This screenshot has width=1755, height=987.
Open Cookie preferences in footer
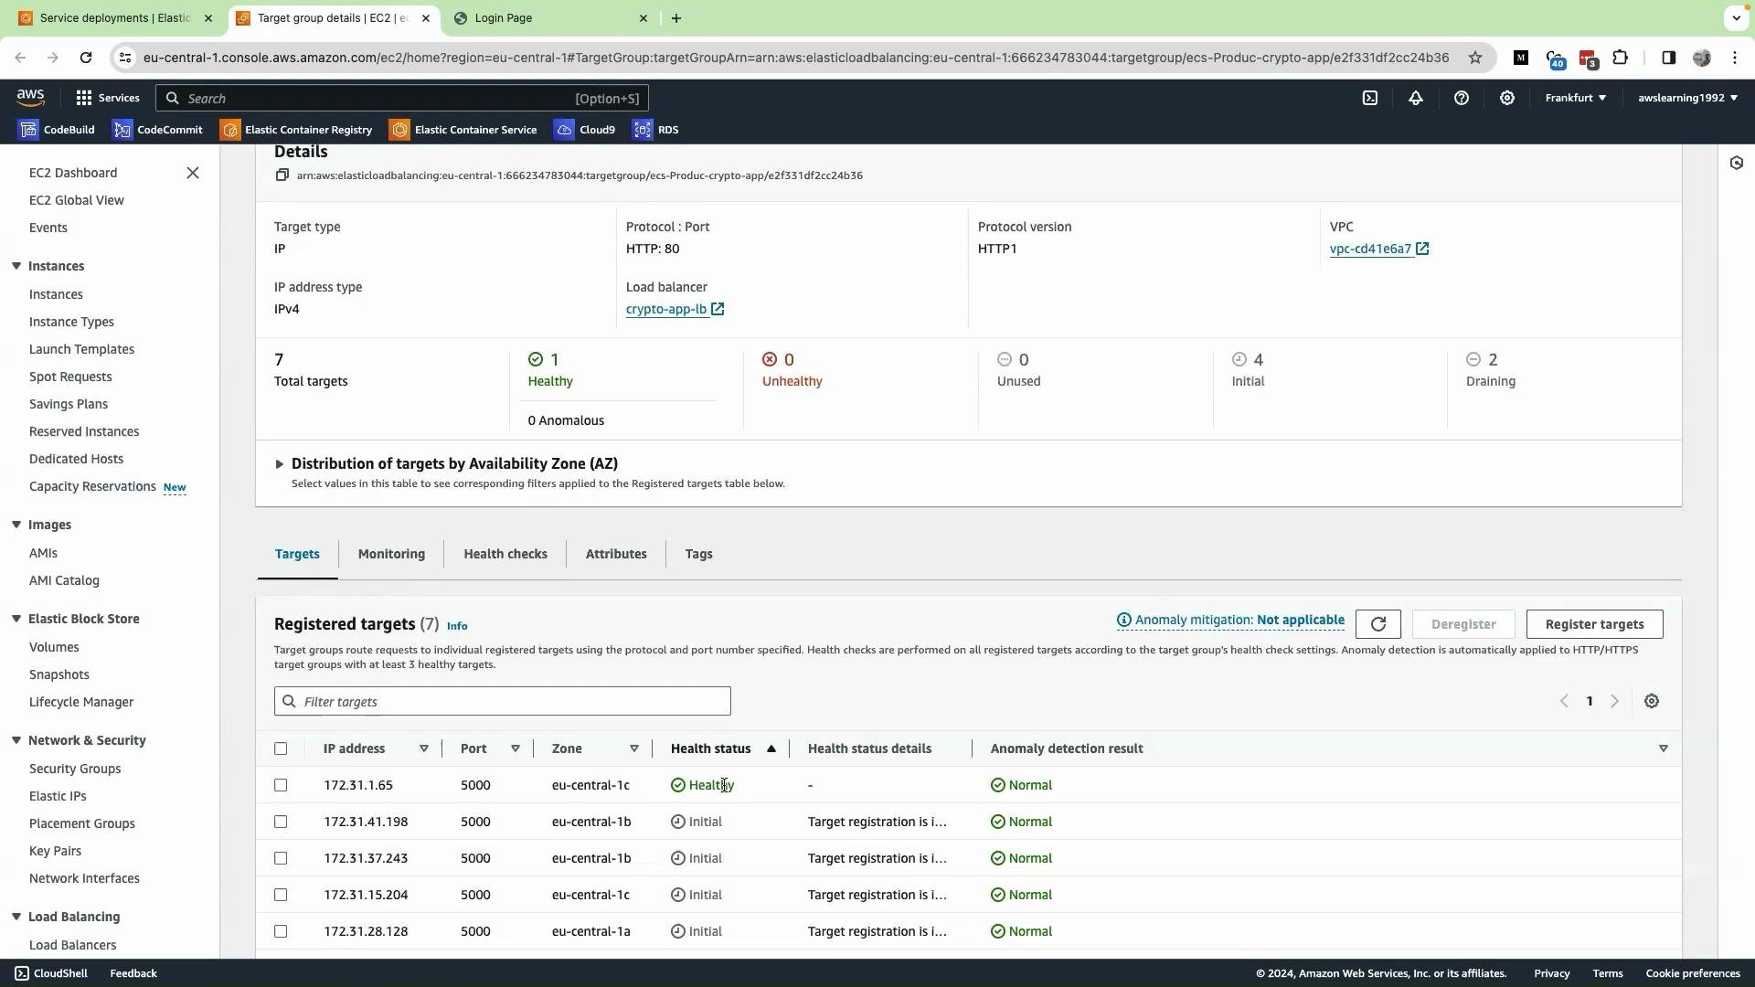pos(1693,973)
